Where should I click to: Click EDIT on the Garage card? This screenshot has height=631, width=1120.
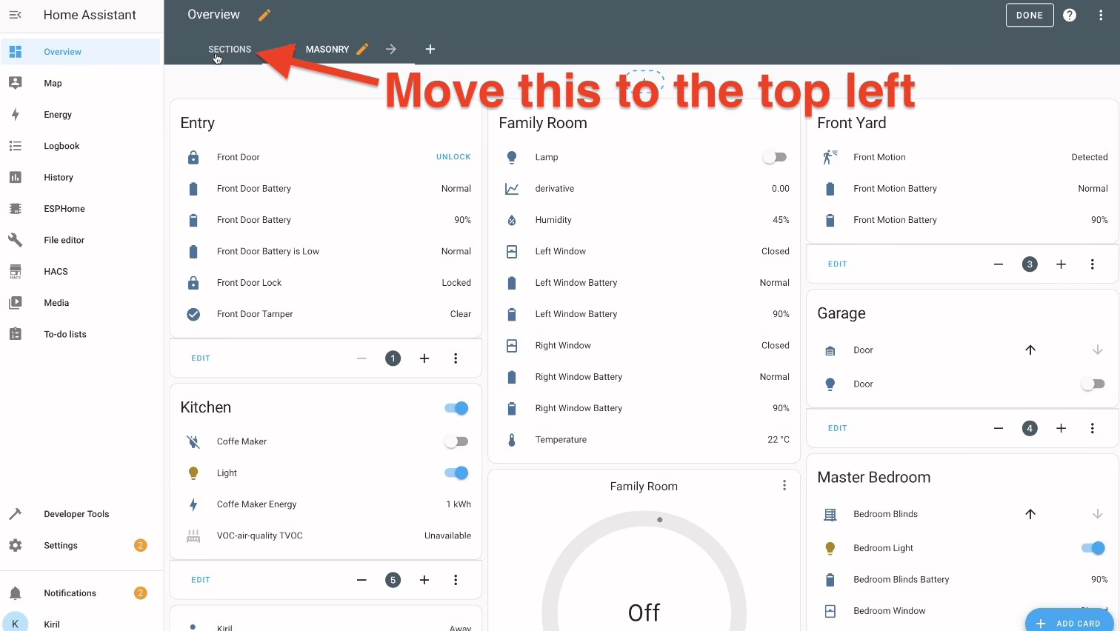[x=838, y=428]
